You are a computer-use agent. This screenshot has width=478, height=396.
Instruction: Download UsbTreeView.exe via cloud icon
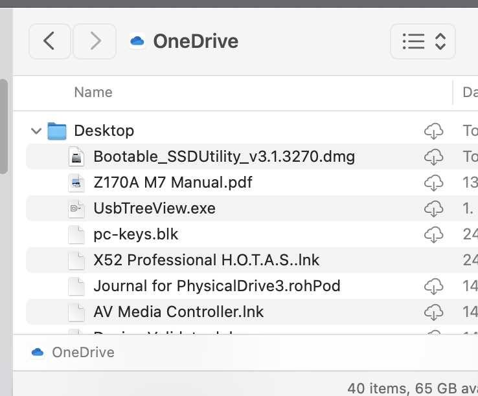[x=433, y=209]
